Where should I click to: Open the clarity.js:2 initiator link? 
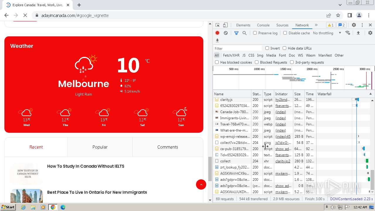click(283, 161)
